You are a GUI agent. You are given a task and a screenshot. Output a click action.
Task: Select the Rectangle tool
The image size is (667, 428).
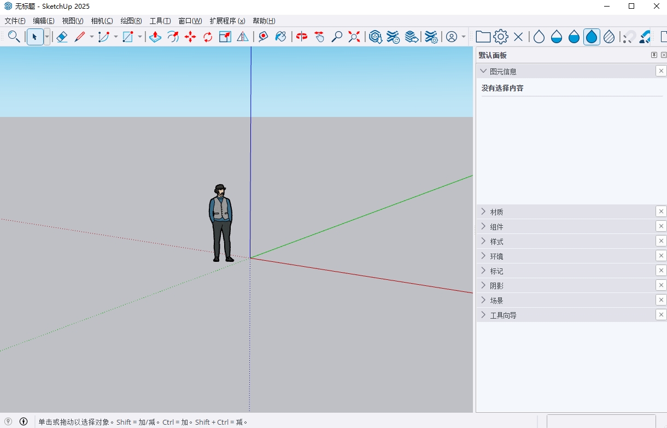tap(127, 37)
